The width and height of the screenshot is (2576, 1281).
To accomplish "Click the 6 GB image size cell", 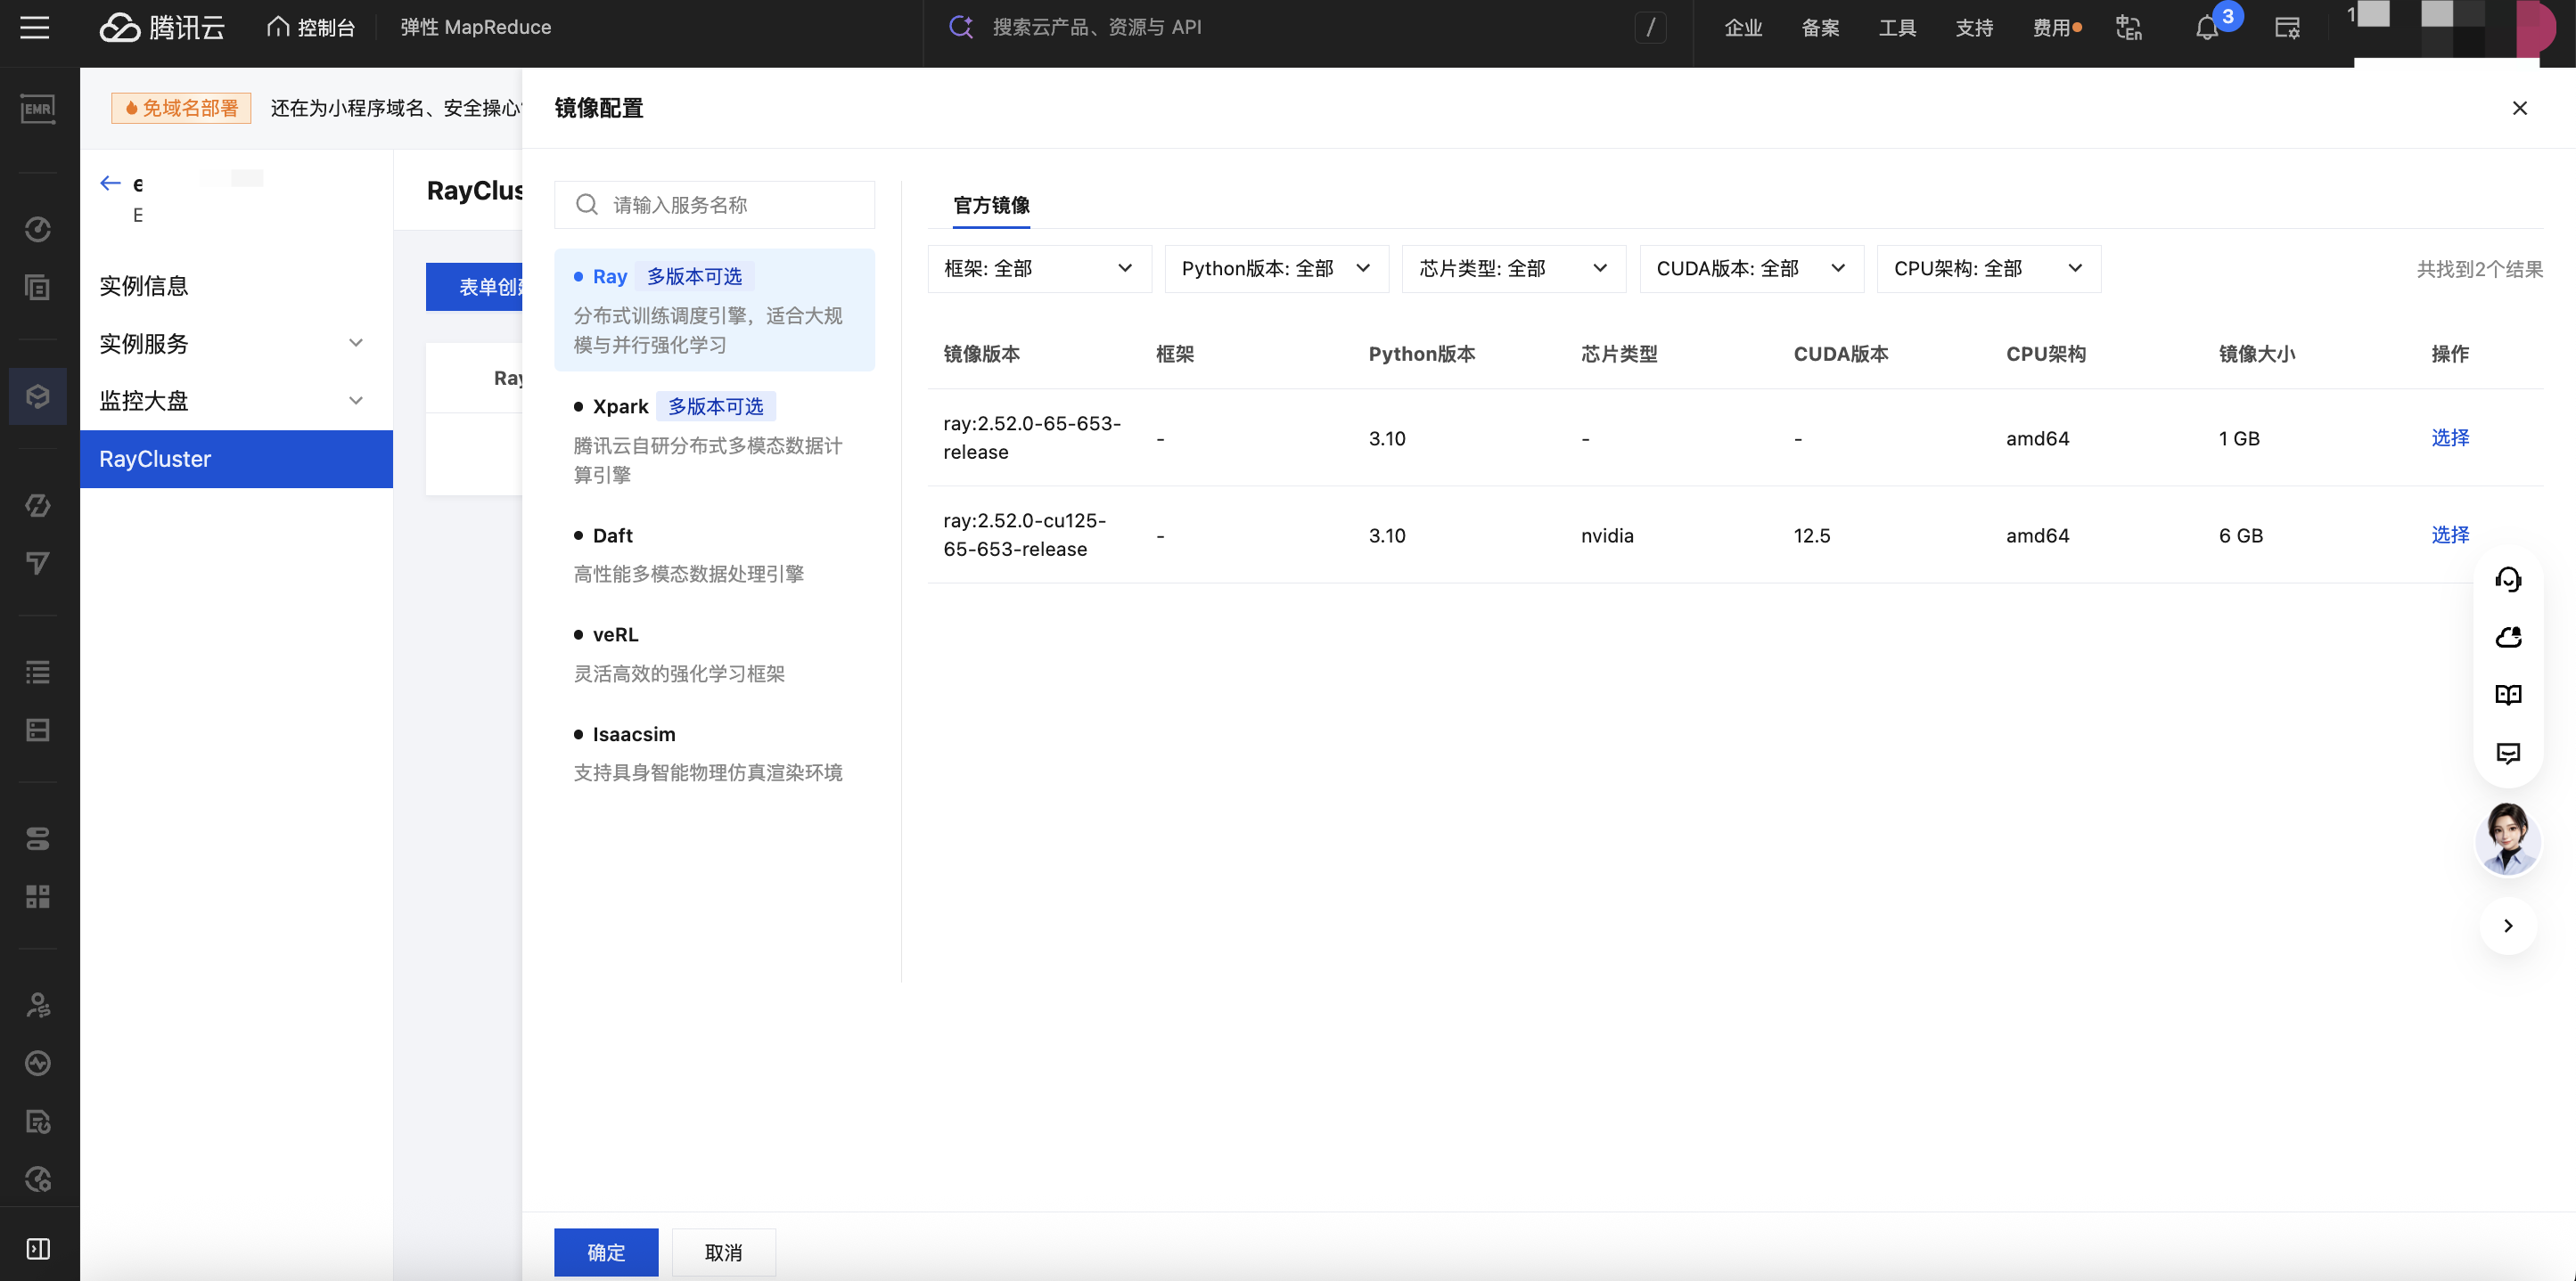I will coord(2240,535).
